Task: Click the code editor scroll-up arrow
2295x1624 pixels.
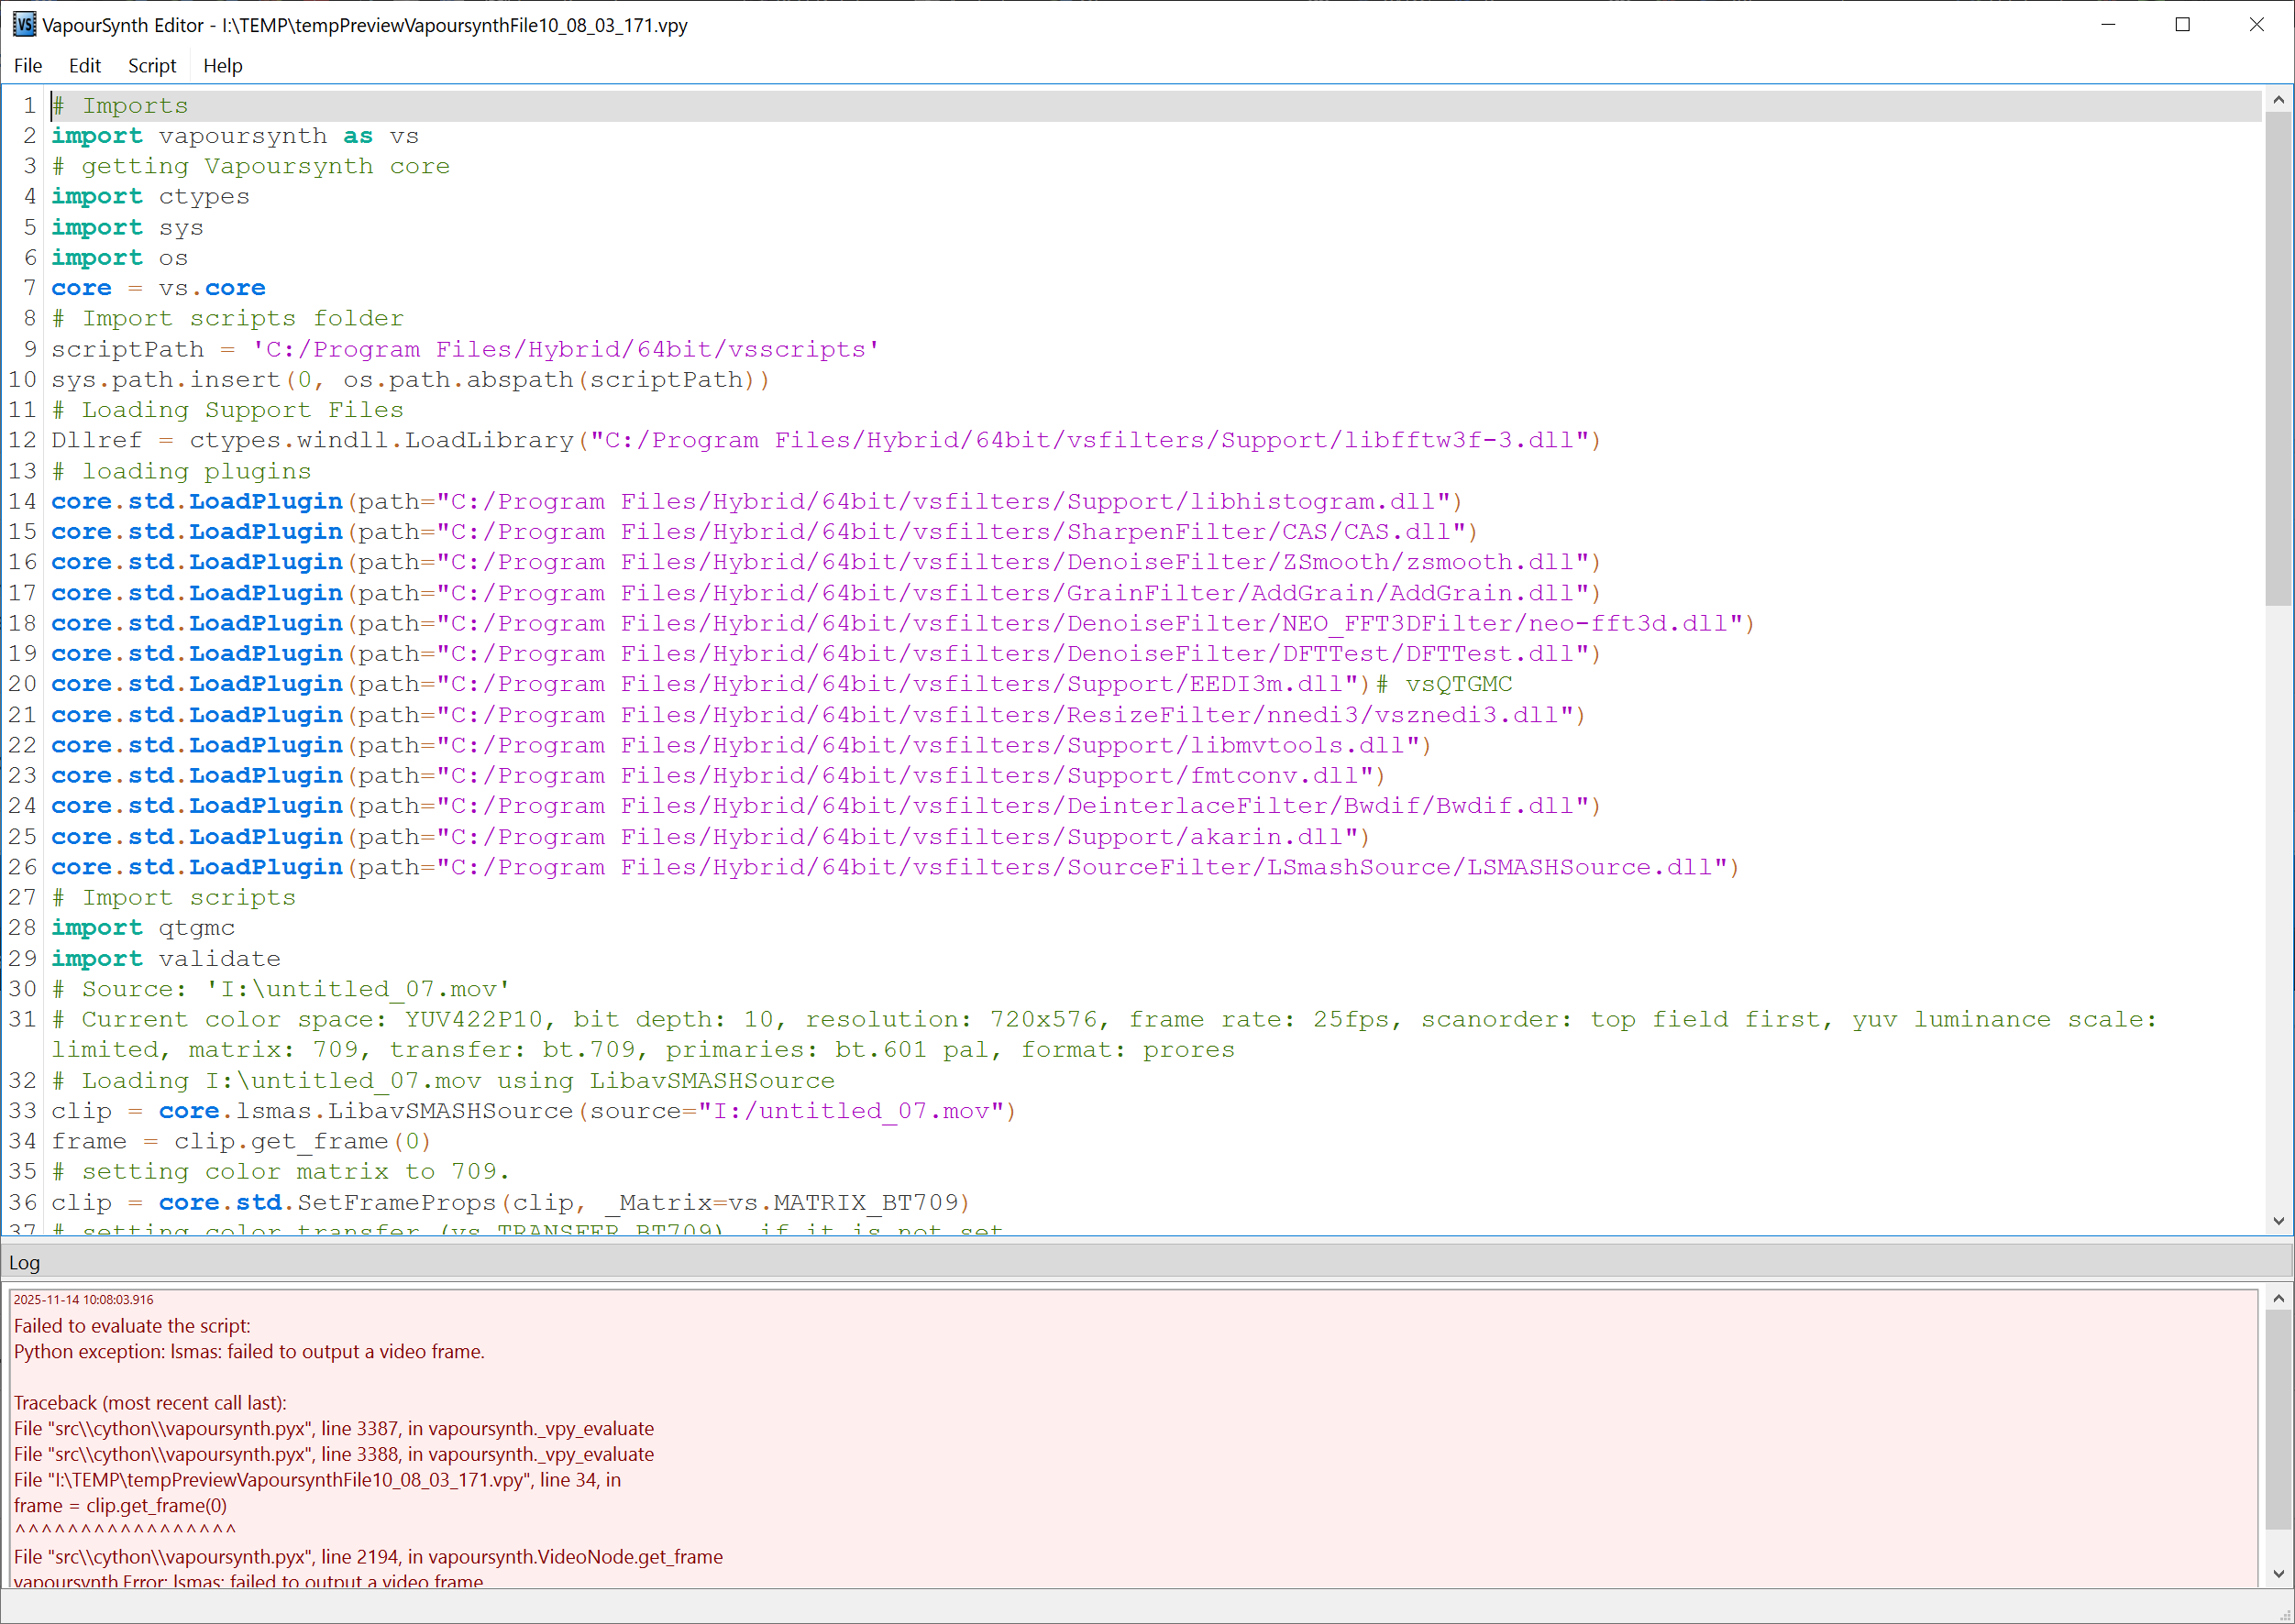Action: pos(2278,100)
